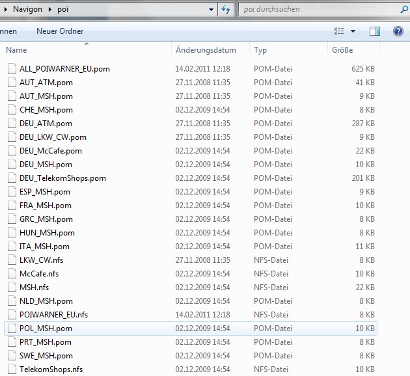Click the file icon of ESP_MSH.pom
410x376 pixels.
pyautogui.click(x=12, y=191)
